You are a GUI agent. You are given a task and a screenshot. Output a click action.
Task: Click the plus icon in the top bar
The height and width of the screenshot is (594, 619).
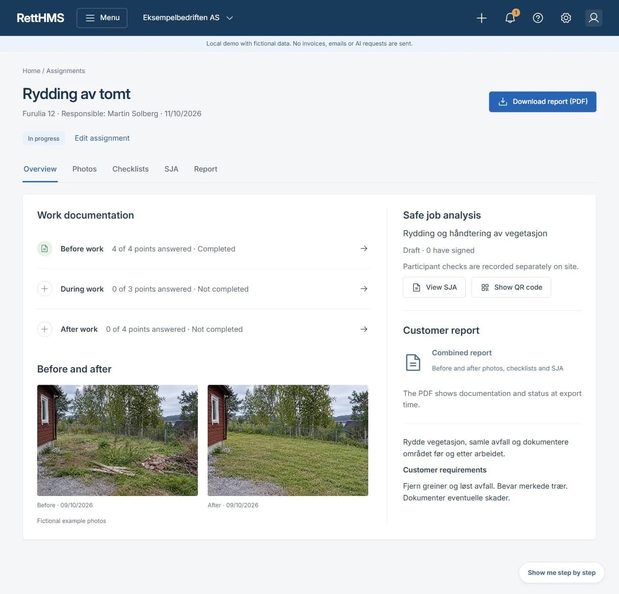[481, 18]
